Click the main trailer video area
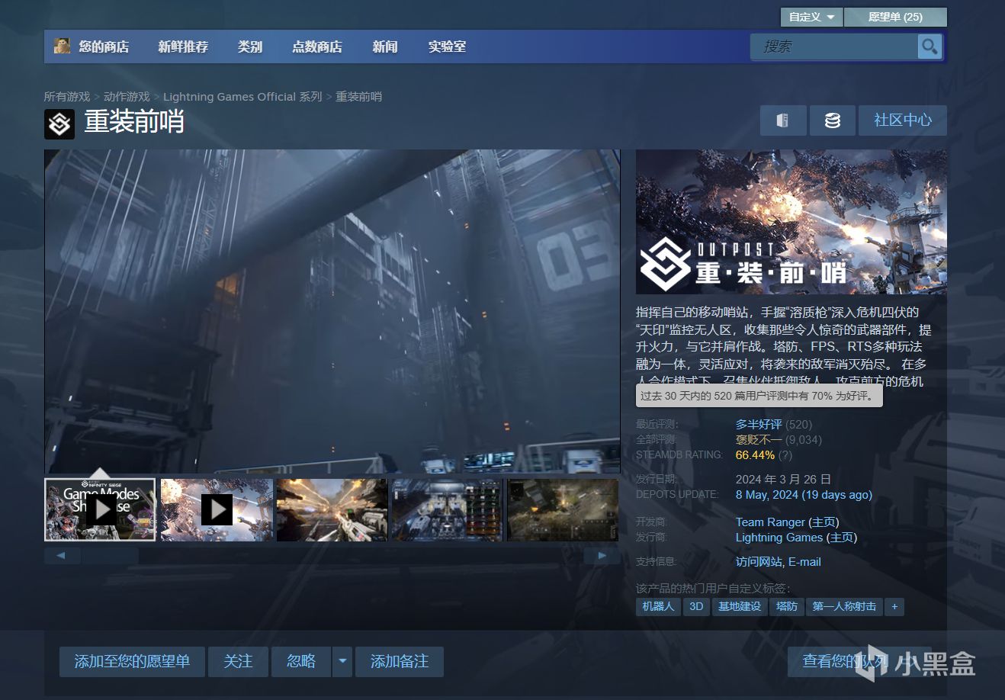Screen dimensions: 1005x700 coord(332,311)
